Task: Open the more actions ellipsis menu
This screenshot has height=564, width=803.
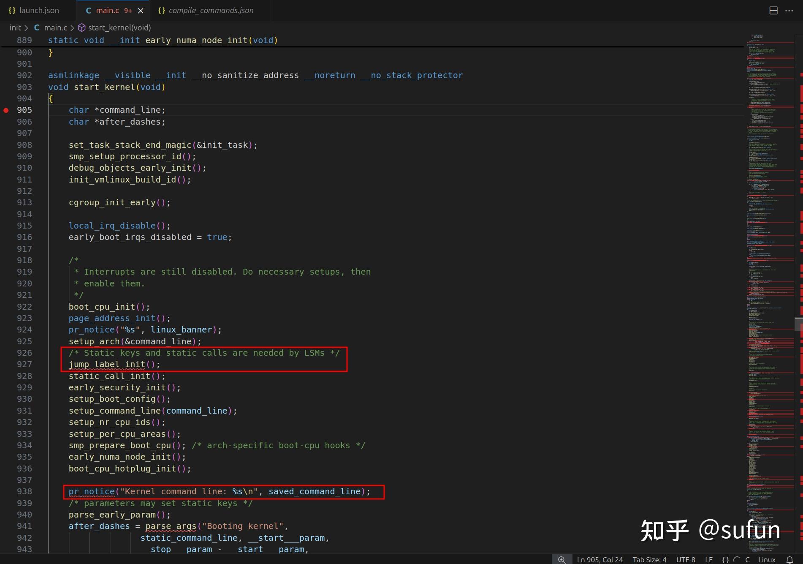Action: coord(790,10)
